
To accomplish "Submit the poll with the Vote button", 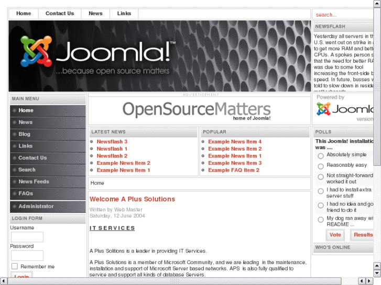I will pos(335,235).
